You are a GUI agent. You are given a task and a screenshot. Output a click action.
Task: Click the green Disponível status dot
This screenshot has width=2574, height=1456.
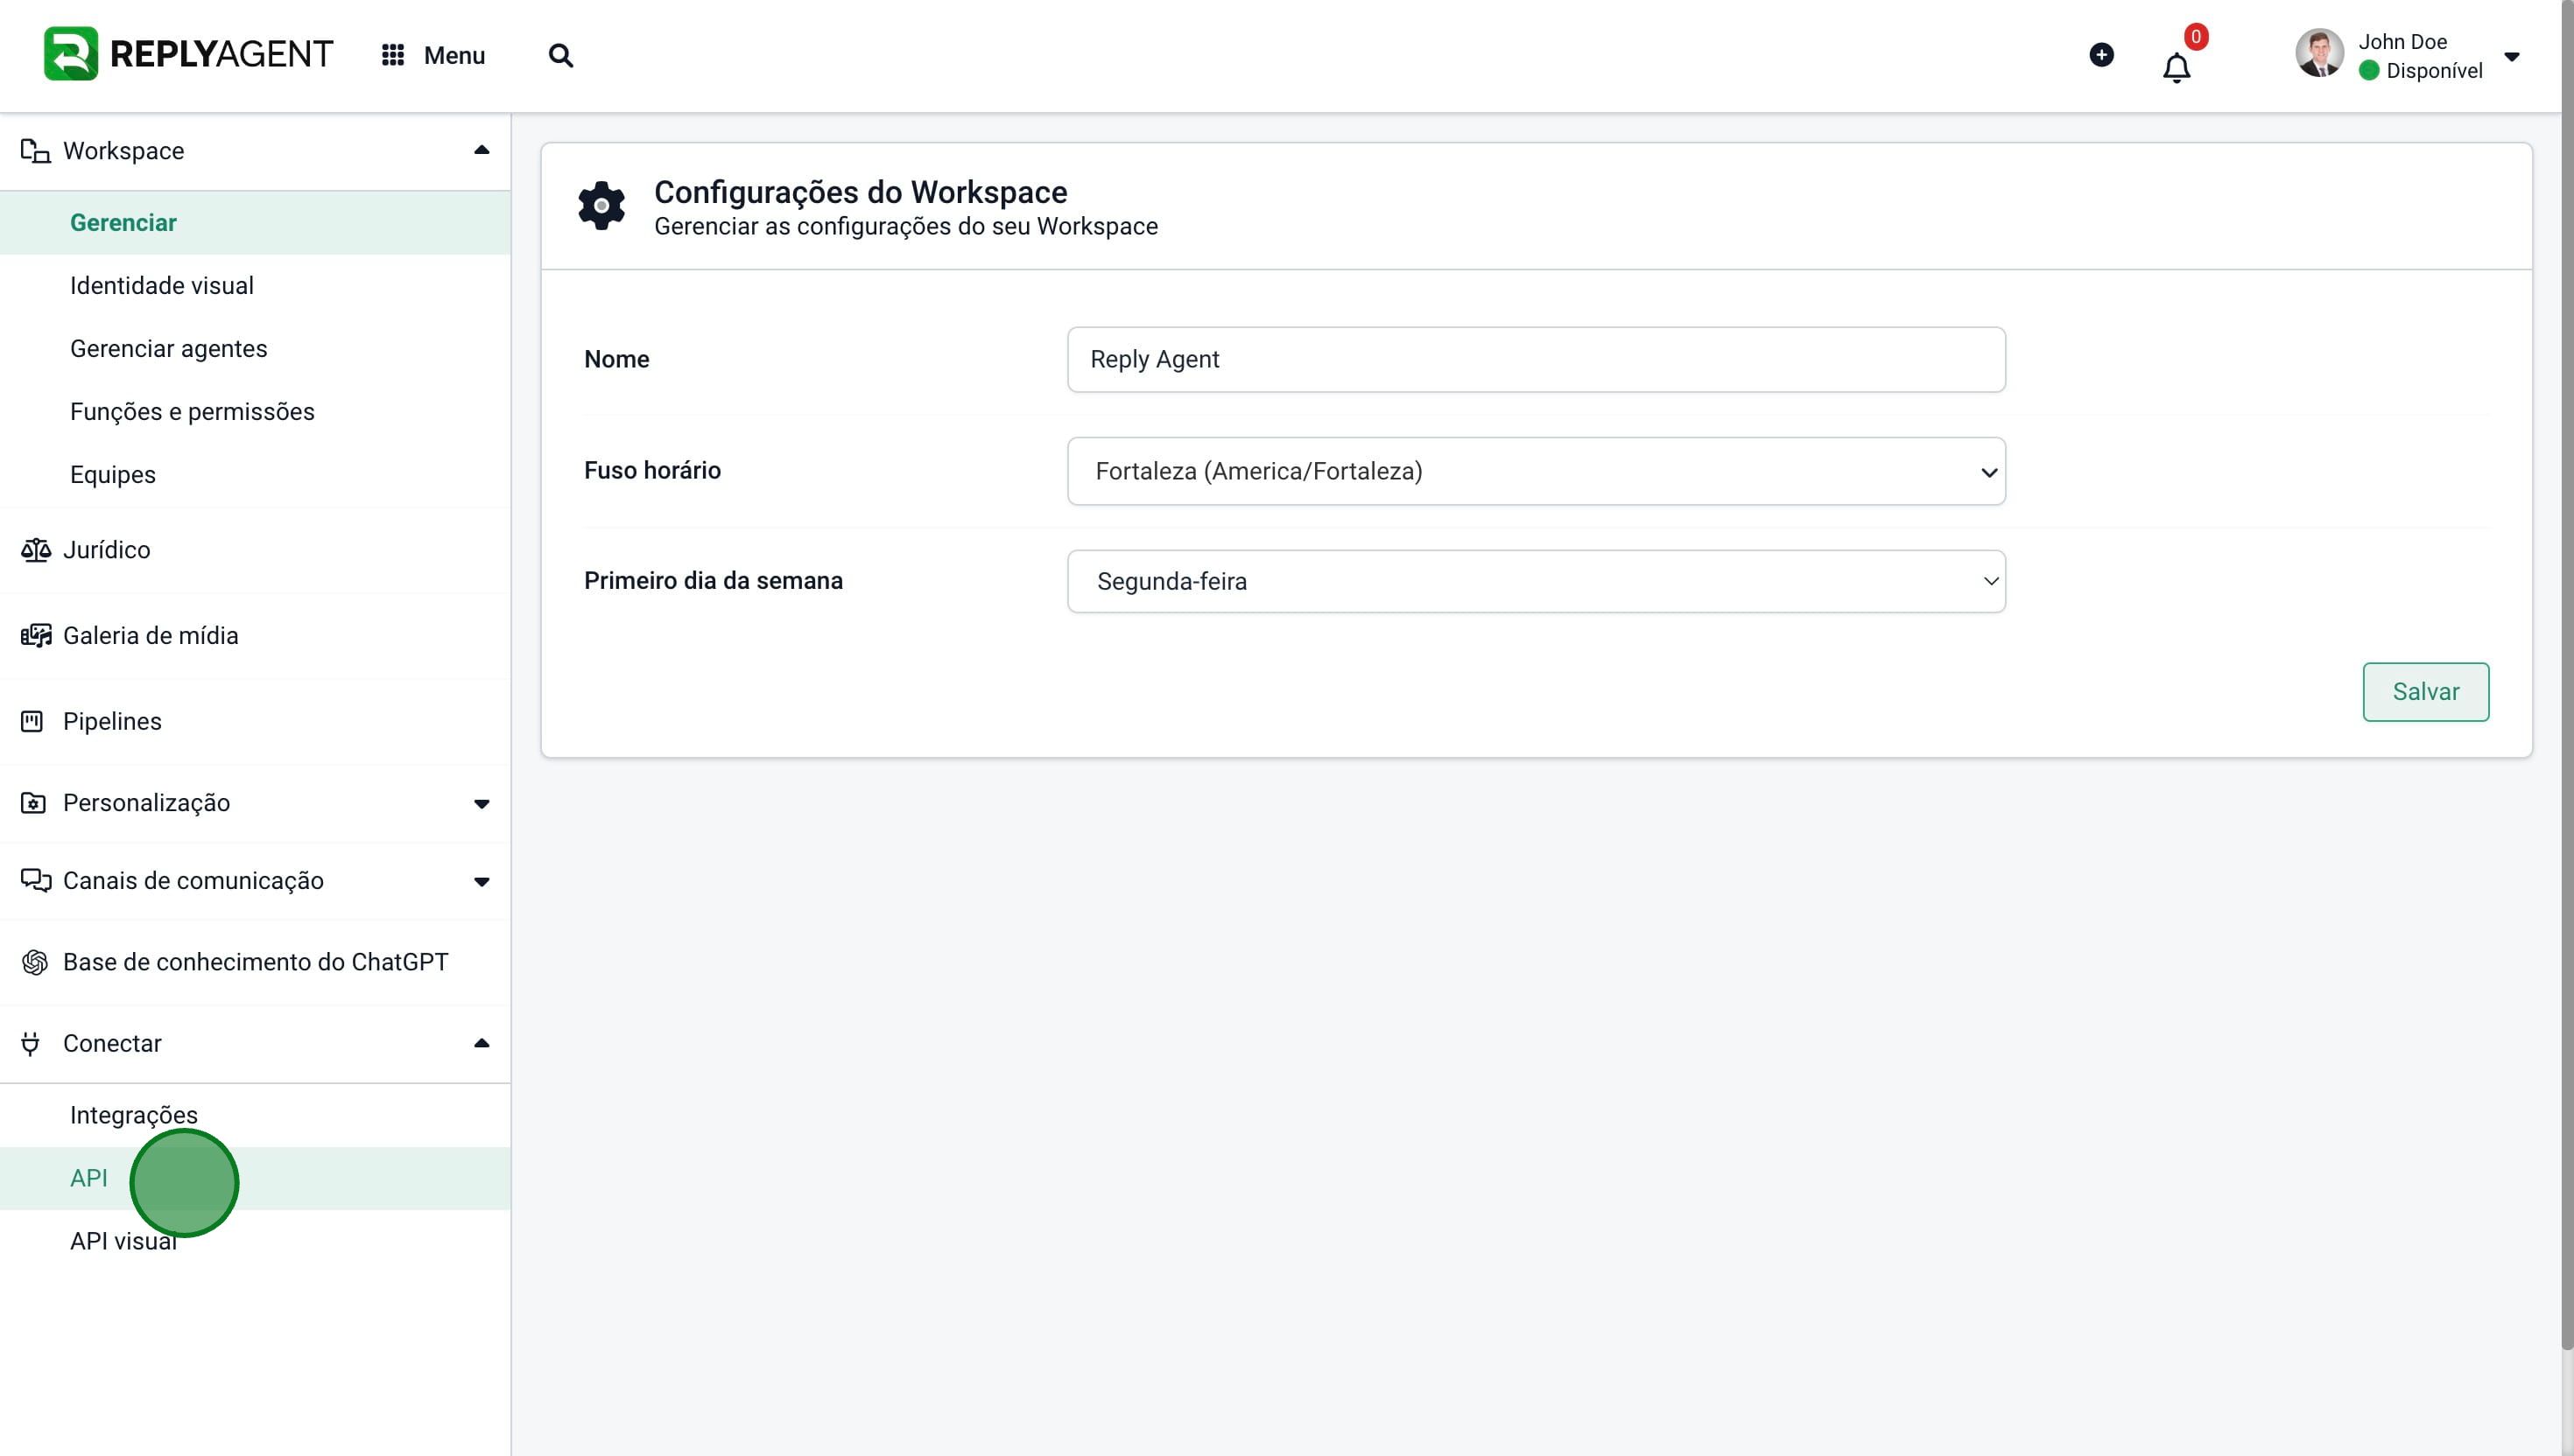coord(2369,71)
